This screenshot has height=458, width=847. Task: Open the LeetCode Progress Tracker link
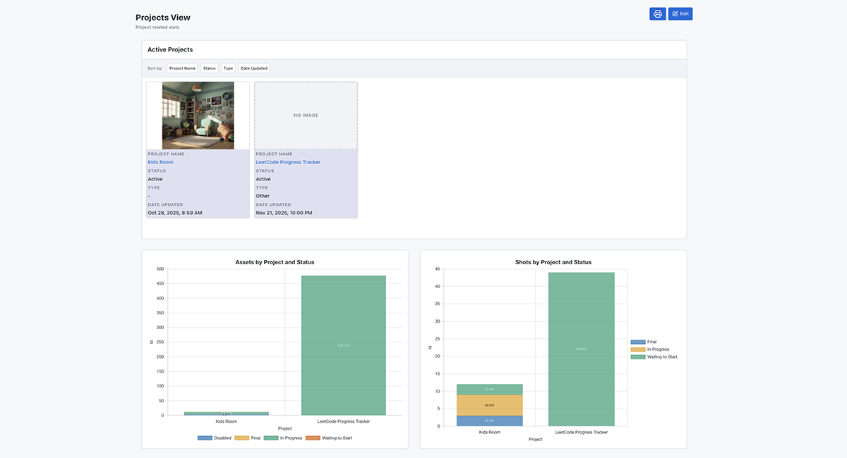pos(288,161)
